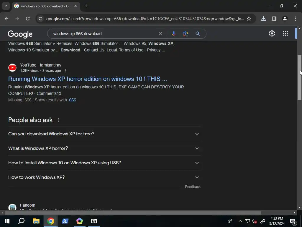The width and height of the screenshot is (302, 227).
Task: Click the 'YouTube · Iamkantiray' source text
Action: coord(41,65)
